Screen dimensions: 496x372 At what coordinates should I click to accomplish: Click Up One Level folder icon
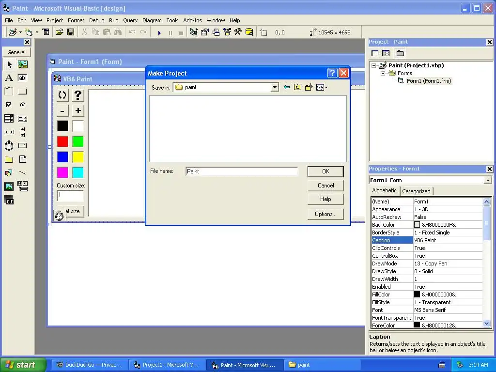click(x=298, y=87)
